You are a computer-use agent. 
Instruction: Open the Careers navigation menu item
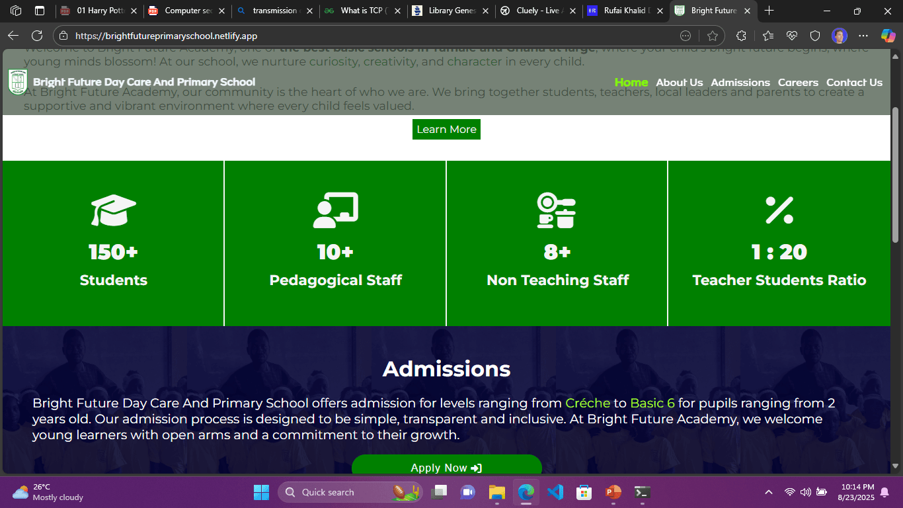tap(798, 82)
